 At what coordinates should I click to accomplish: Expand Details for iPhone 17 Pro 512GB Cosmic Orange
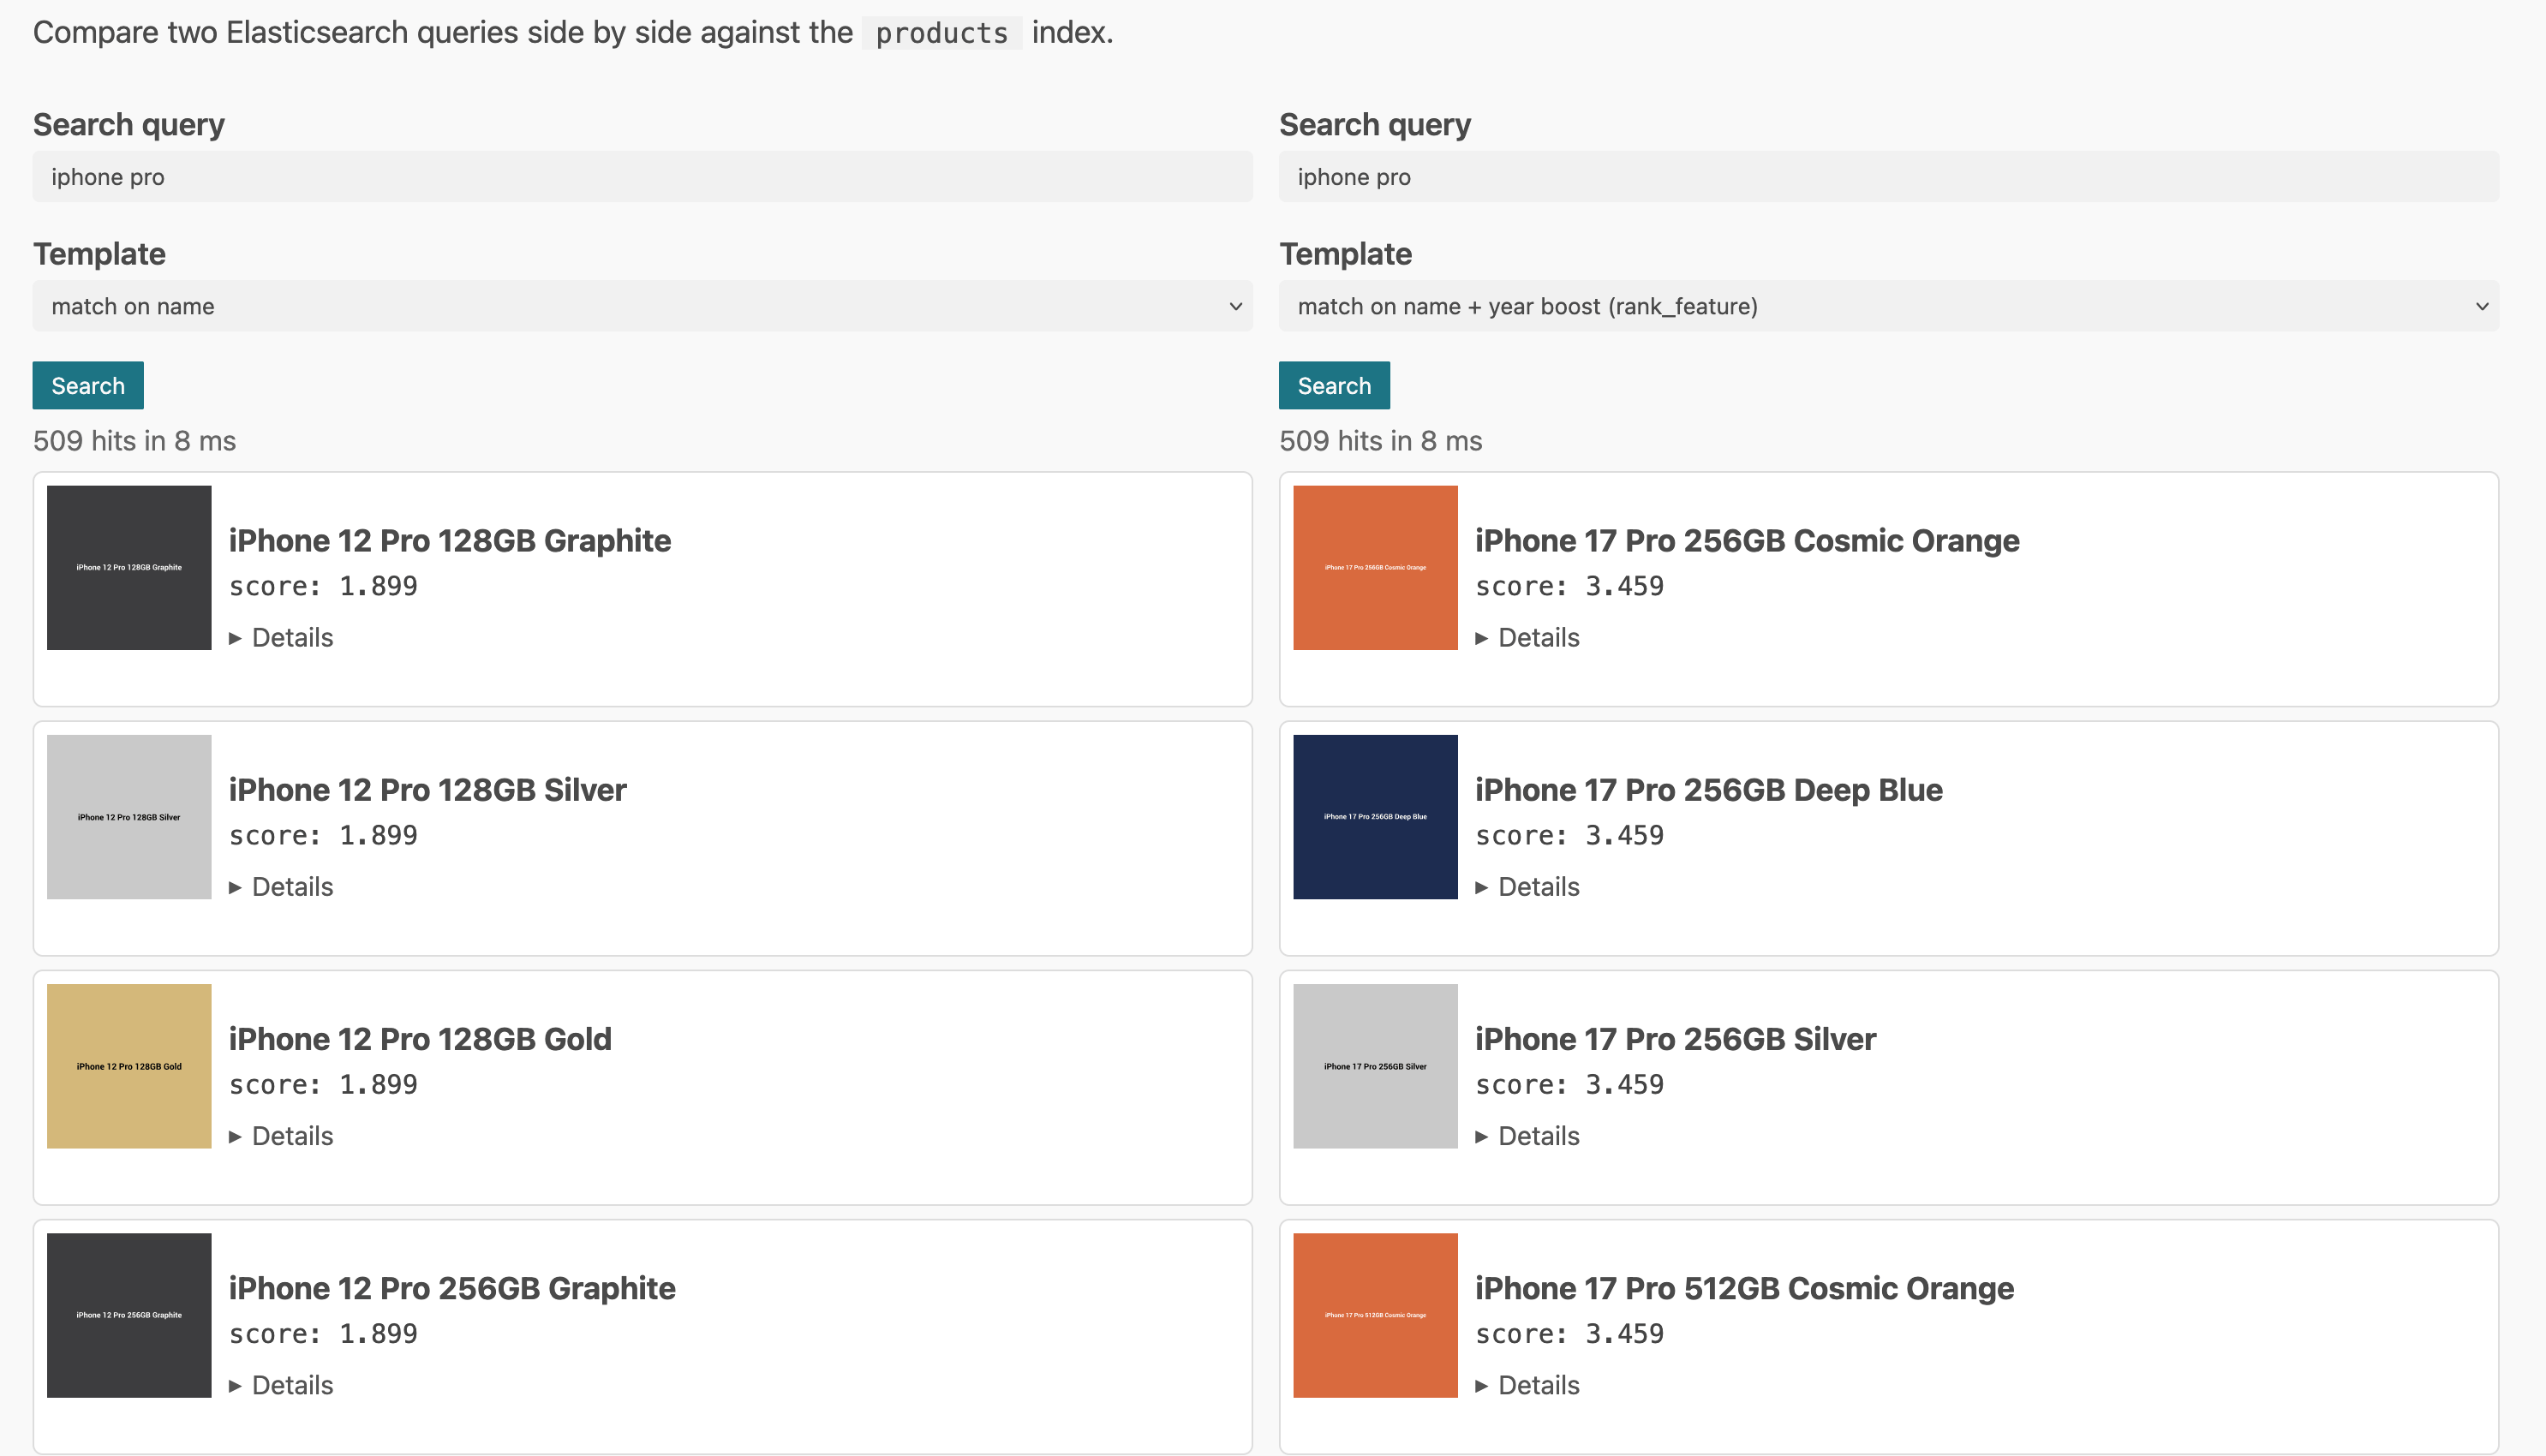(1527, 1384)
